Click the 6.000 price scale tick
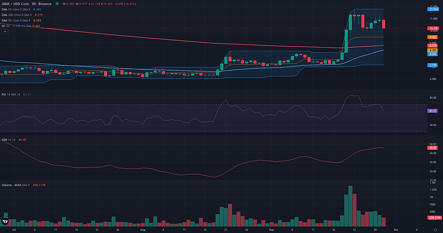The image size is (443, 233). (433, 79)
